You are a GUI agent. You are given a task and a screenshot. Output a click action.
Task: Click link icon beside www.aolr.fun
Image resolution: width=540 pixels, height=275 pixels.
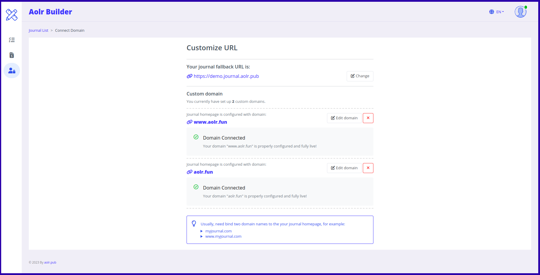pyautogui.click(x=189, y=122)
